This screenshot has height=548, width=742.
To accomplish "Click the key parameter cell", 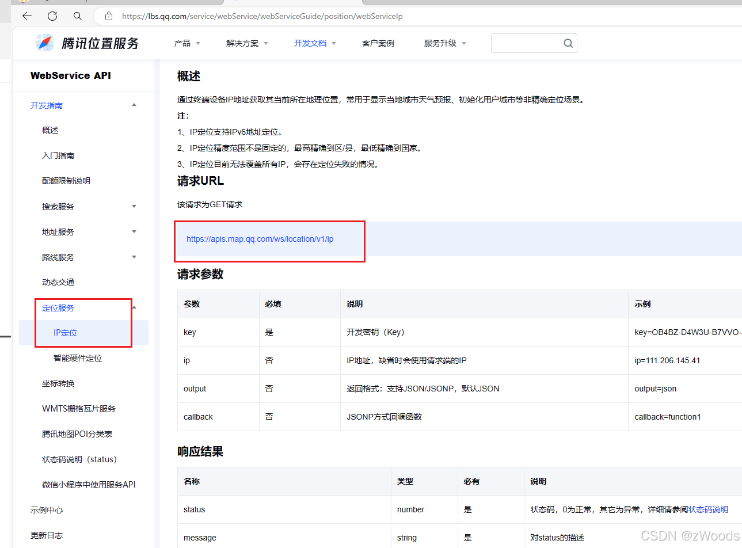I will coord(218,332).
